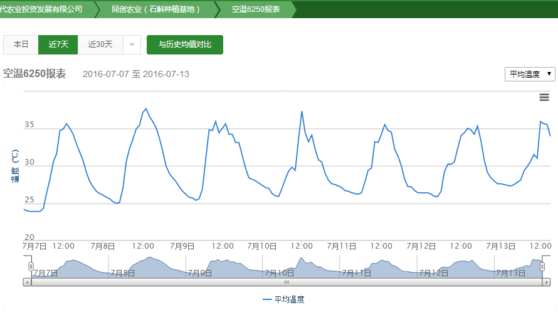Click the 空温6250报表 breadcrumb item
The image size is (558, 315).
point(255,9)
